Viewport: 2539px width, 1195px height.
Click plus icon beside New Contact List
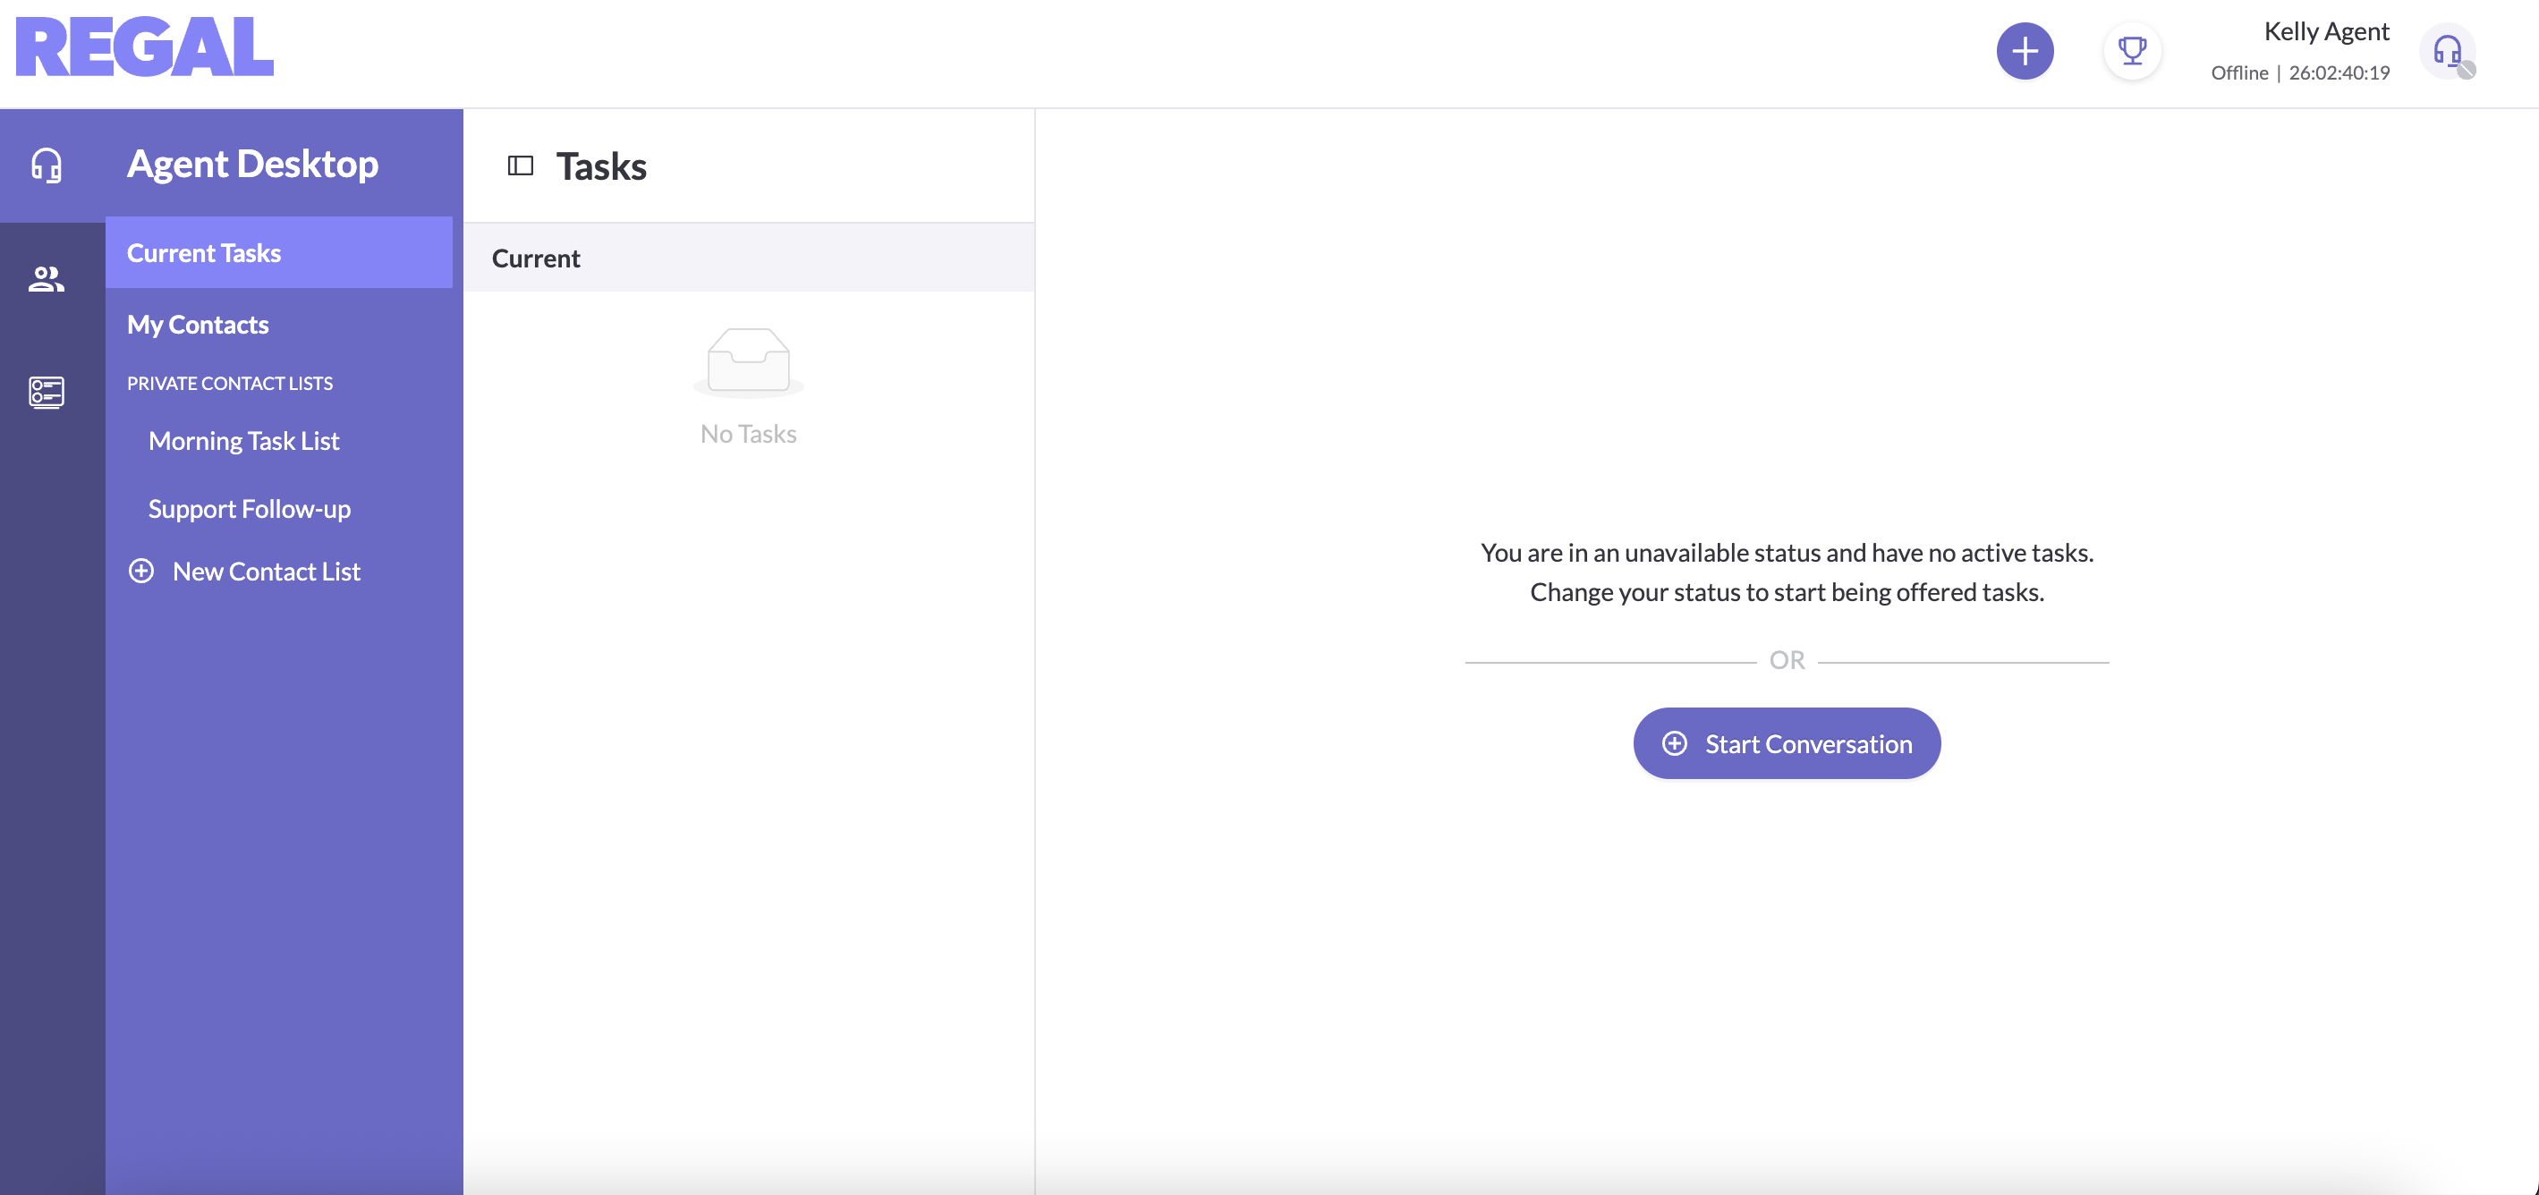[x=141, y=572]
